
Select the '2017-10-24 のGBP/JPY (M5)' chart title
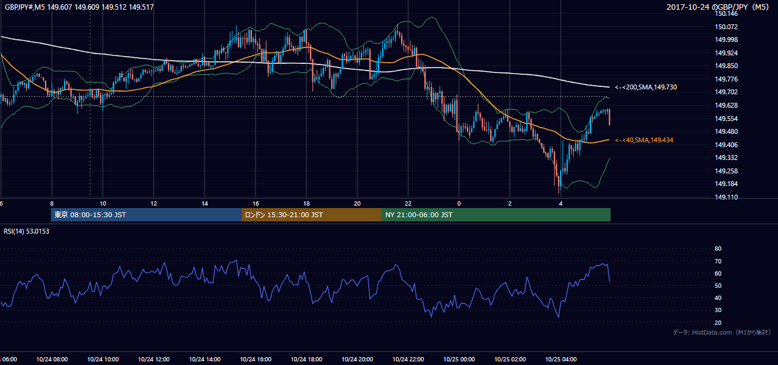click(x=719, y=7)
